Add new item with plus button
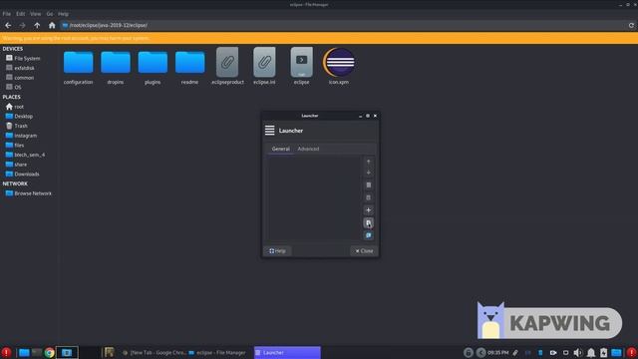 pos(368,210)
